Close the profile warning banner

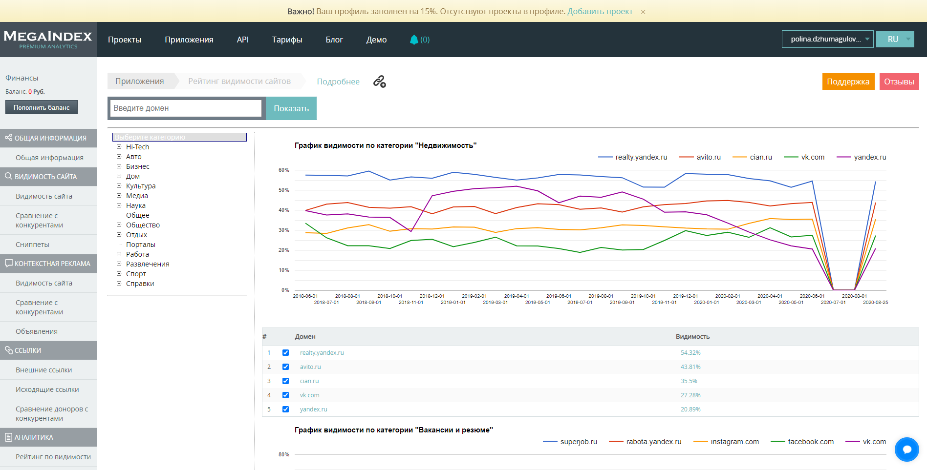pyautogui.click(x=643, y=12)
